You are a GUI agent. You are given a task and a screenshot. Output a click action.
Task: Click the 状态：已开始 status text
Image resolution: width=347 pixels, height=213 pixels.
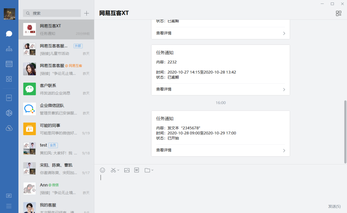(167, 138)
